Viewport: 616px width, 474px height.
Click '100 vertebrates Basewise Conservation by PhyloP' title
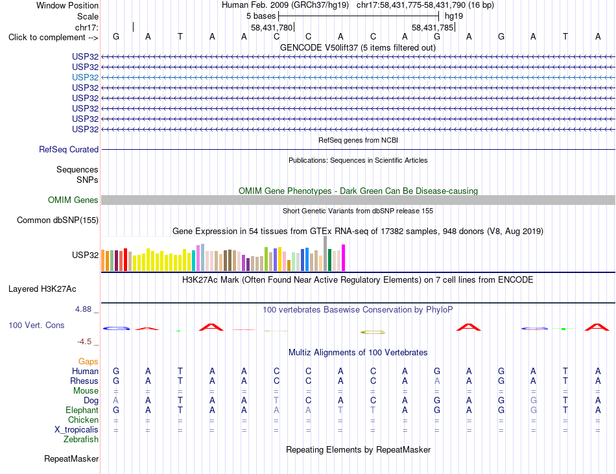click(358, 309)
